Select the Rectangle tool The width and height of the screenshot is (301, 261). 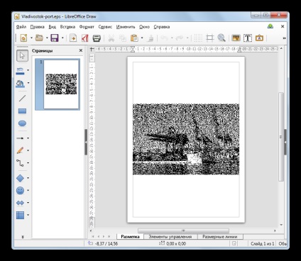[22, 111]
